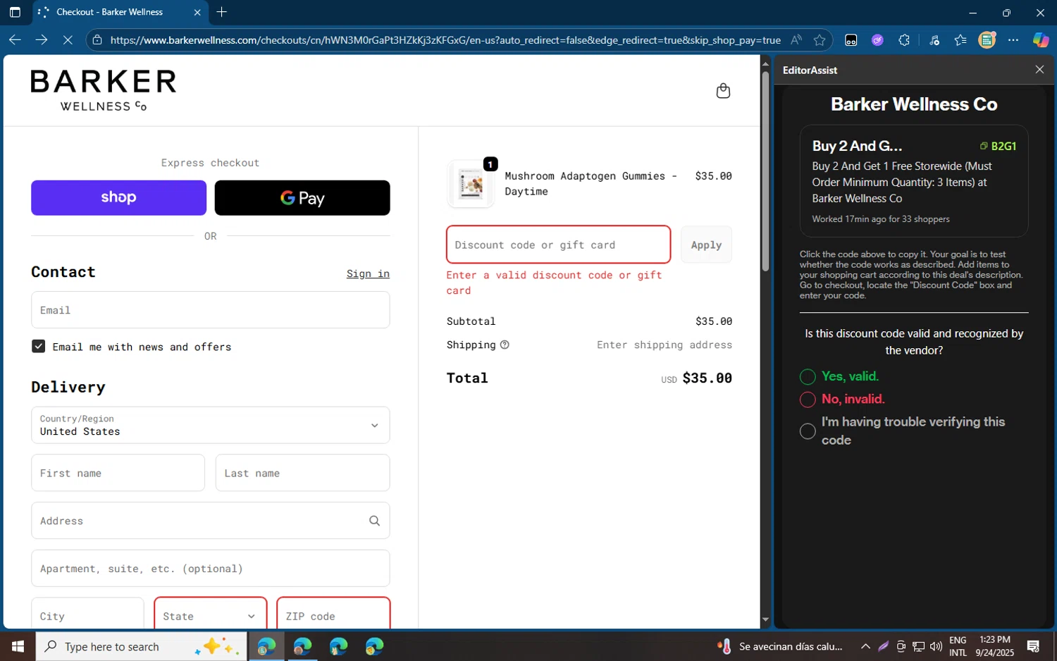The image size is (1057, 661).
Task: Click the shipping help question icon
Action: pos(505,345)
